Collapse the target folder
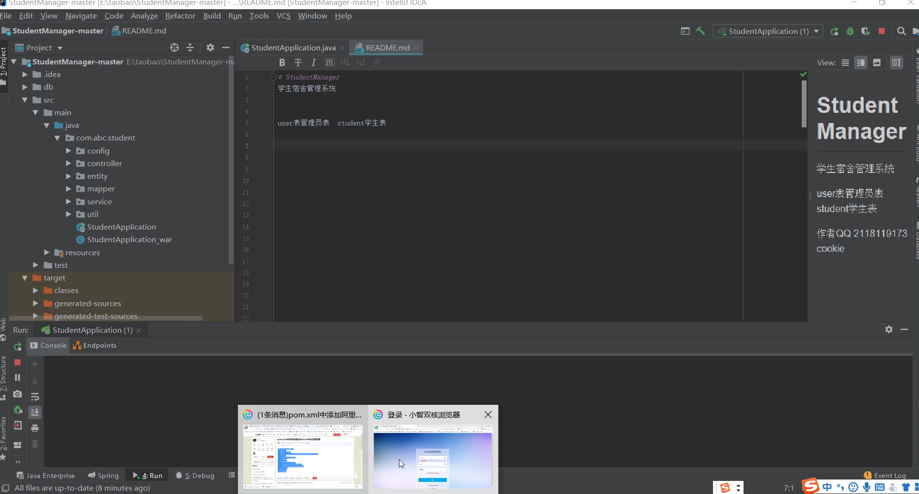The height and width of the screenshot is (494, 919). tap(25, 278)
